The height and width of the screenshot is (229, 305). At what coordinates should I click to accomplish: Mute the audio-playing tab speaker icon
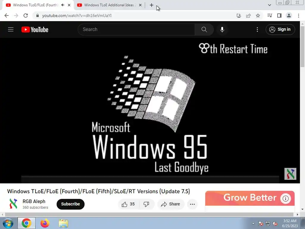(63, 5)
